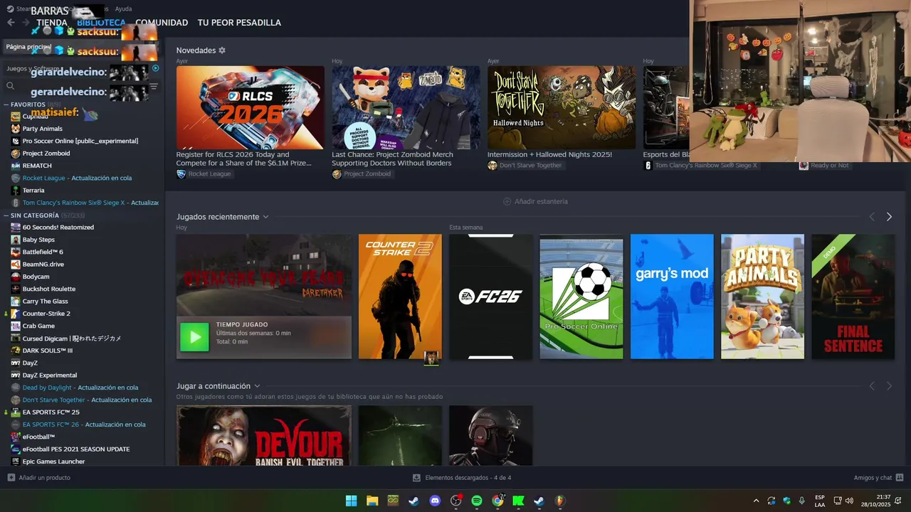Open Spotify from the Windows taskbar
The width and height of the screenshot is (911, 512).
[x=477, y=501]
